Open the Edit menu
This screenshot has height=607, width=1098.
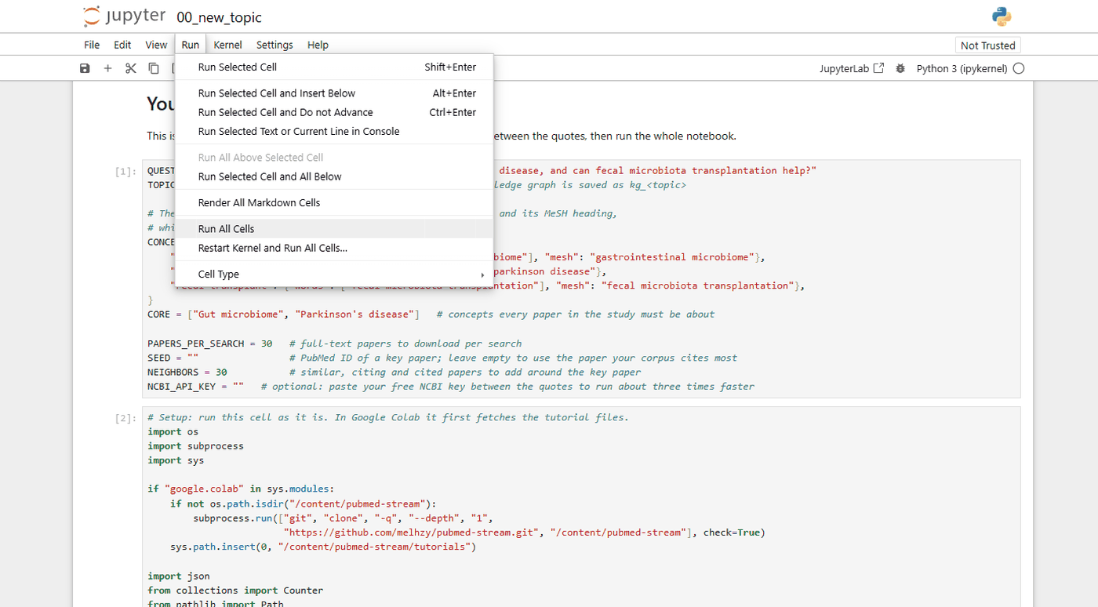[x=122, y=45]
